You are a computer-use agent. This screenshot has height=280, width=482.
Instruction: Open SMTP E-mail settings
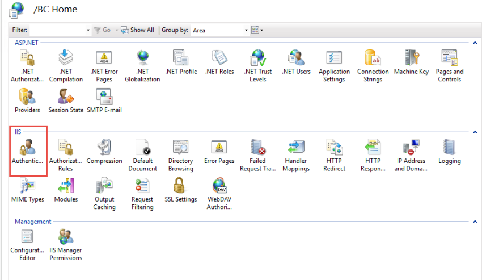click(x=104, y=101)
